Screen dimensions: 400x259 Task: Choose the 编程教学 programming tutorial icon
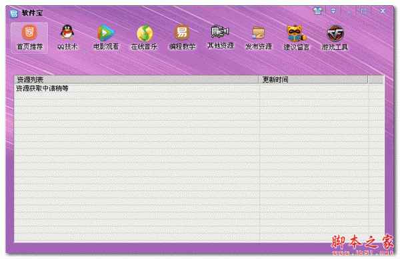182,38
